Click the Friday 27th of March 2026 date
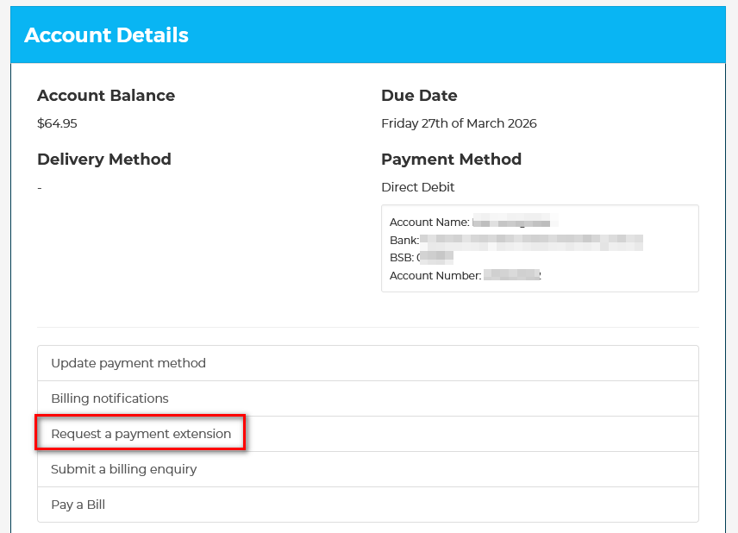Screen dimensions: 738x533 click(x=459, y=123)
